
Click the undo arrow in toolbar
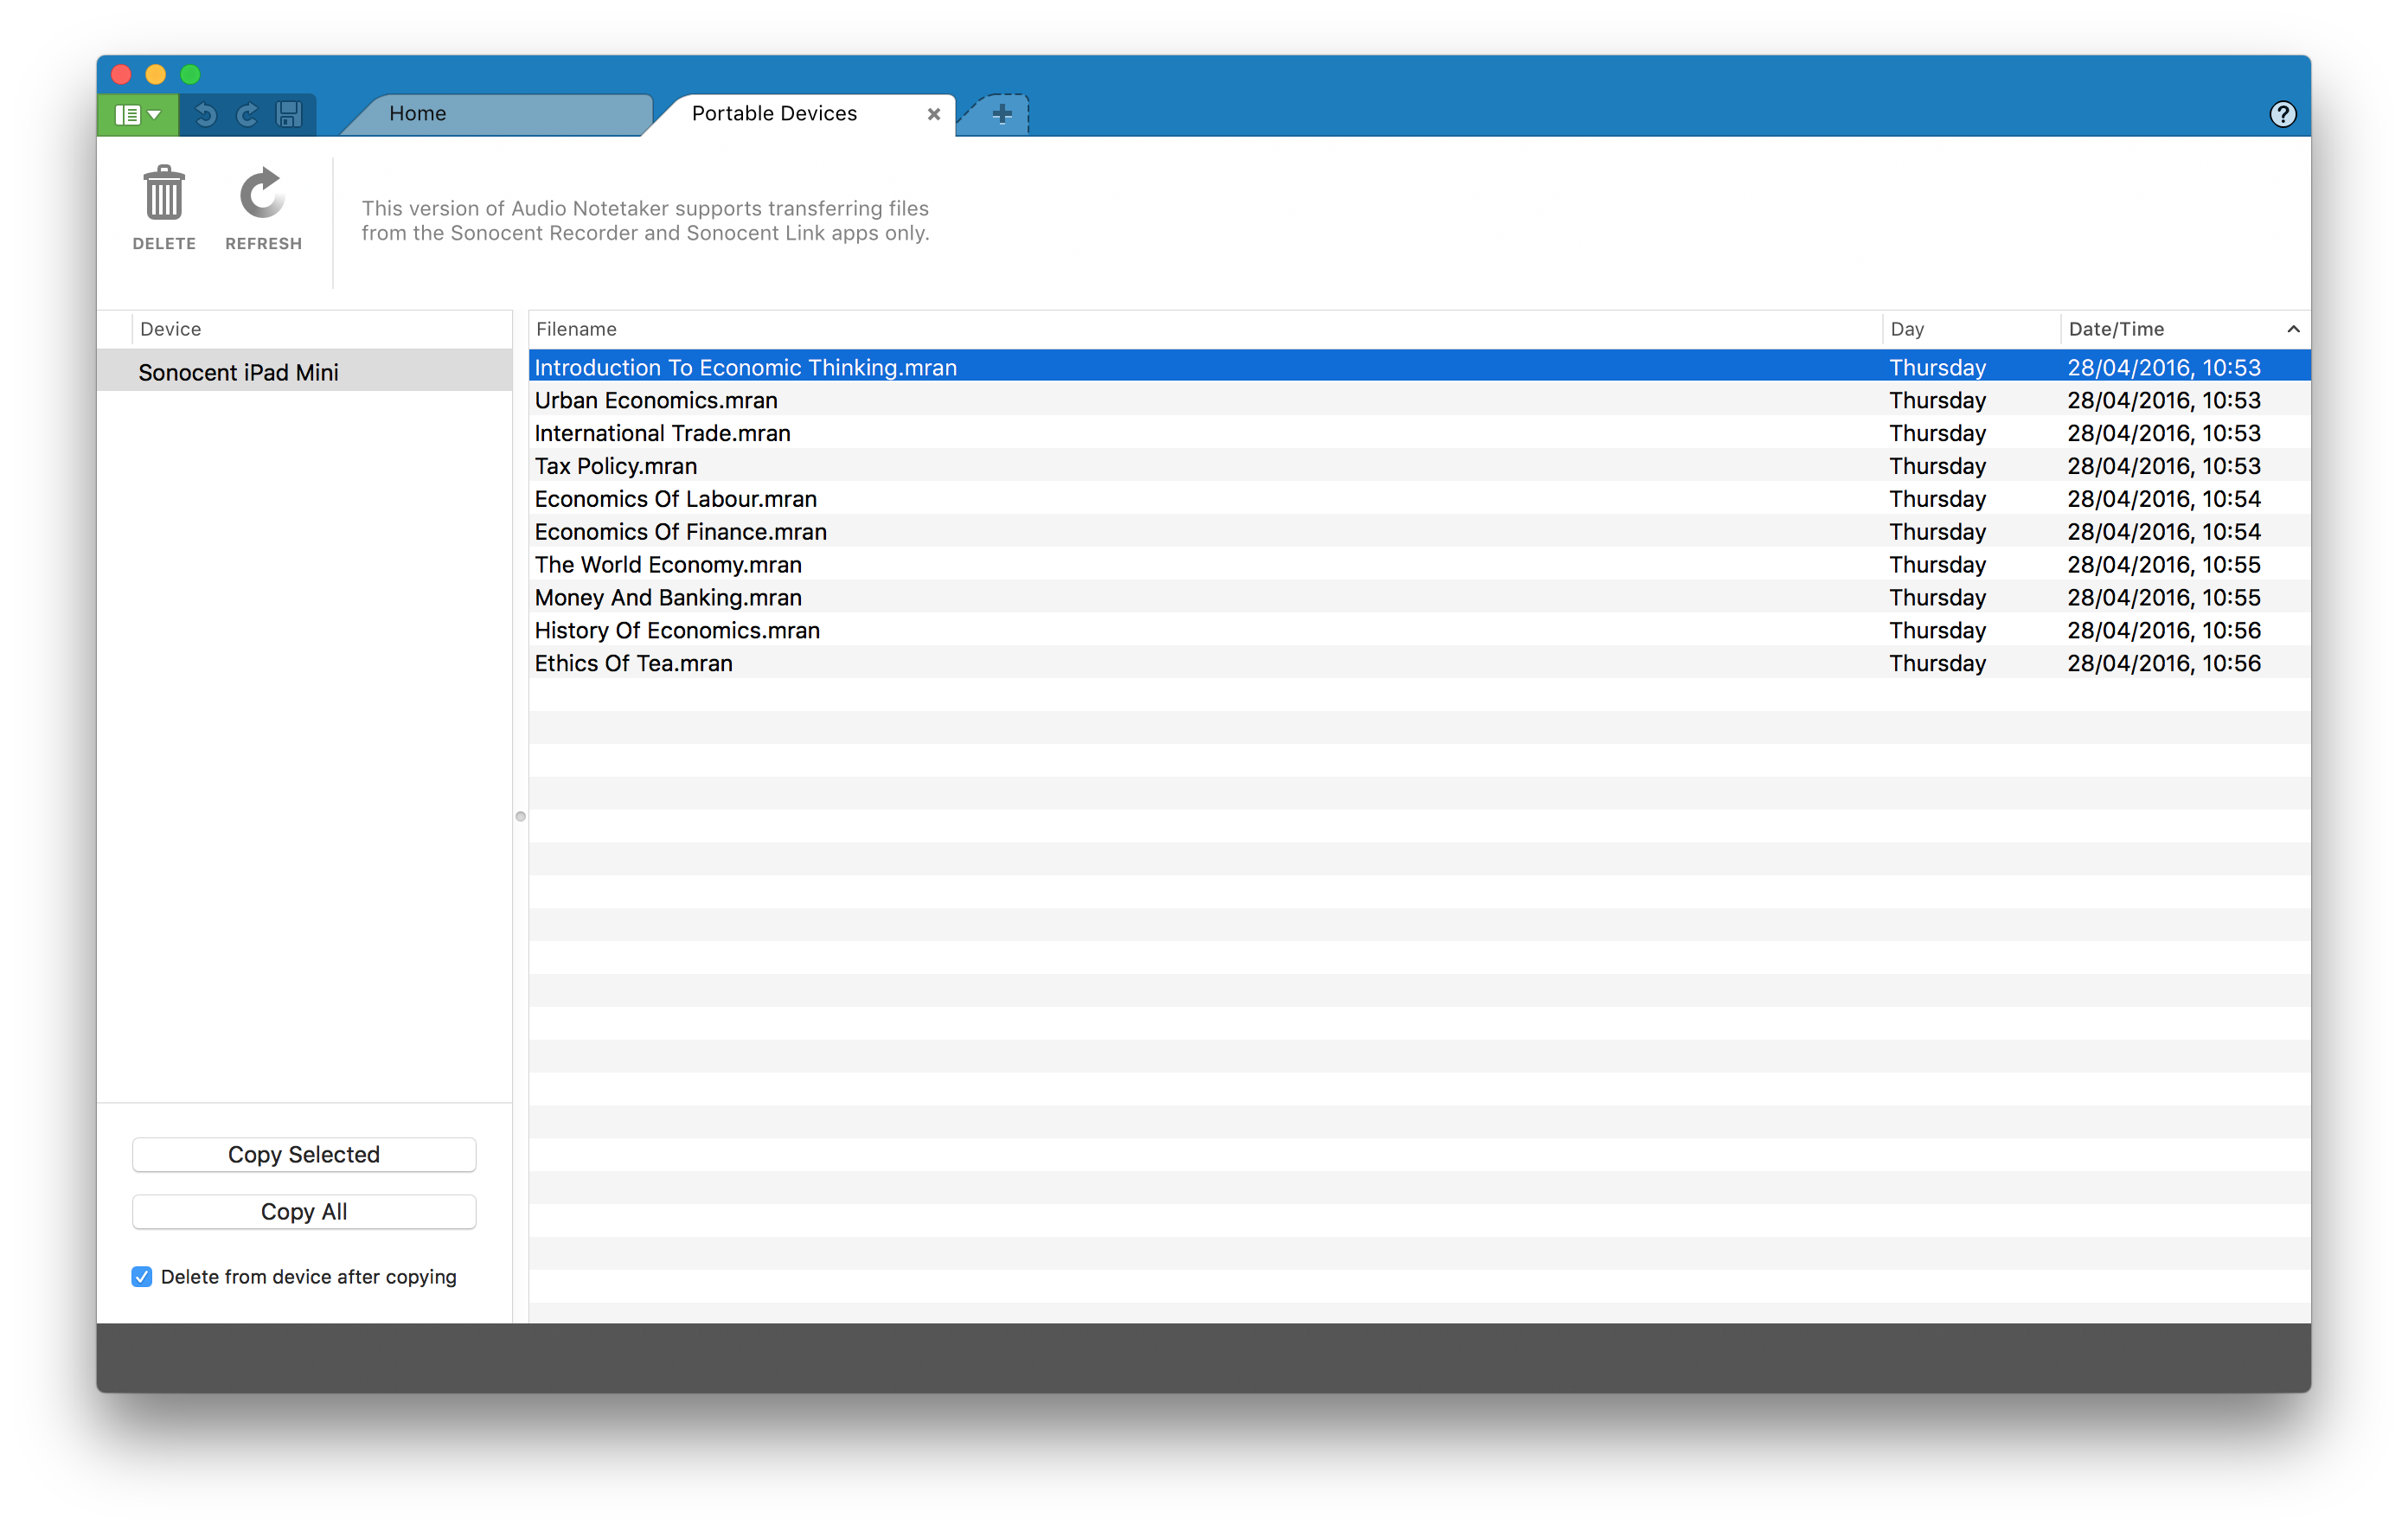[206, 115]
